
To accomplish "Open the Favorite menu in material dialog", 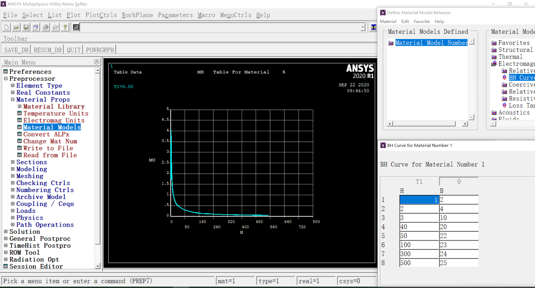I will pyautogui.click(x=421, y=21).
